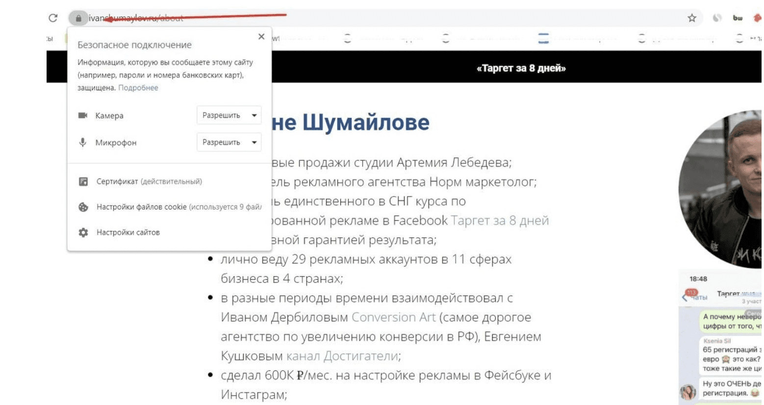This screenshot has height=405, width=764.
Task: Click the camera icon in permissions
Action: (x=83, y=115)
